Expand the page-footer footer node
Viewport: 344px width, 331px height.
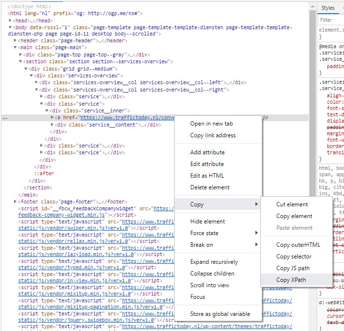click(x=16, y=202)
